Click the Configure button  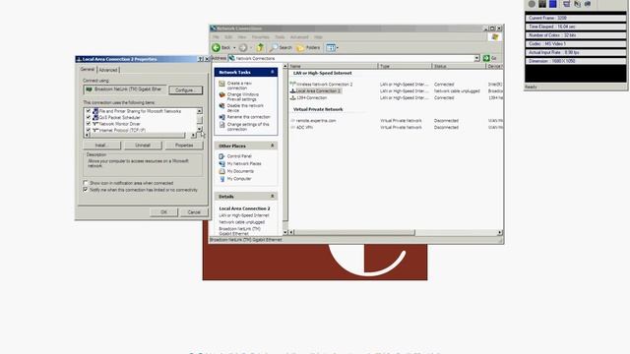185,89
